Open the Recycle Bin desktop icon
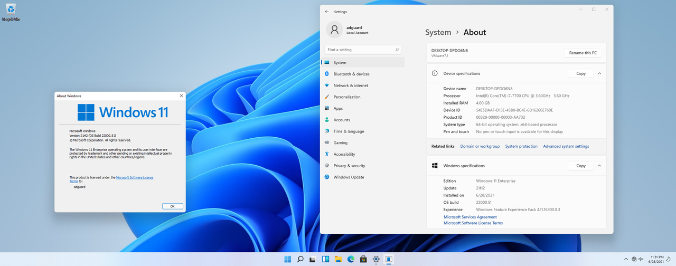 click(x=11, y=12)
